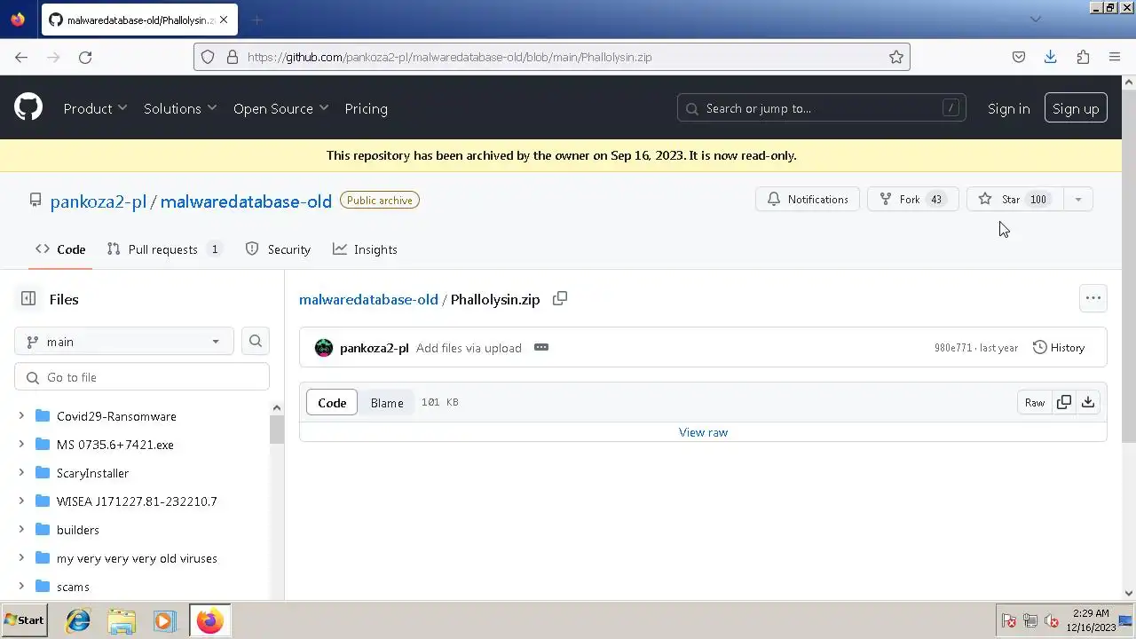Open the Raw file button
The image size is (1136, 639).
click(1035, 402)
